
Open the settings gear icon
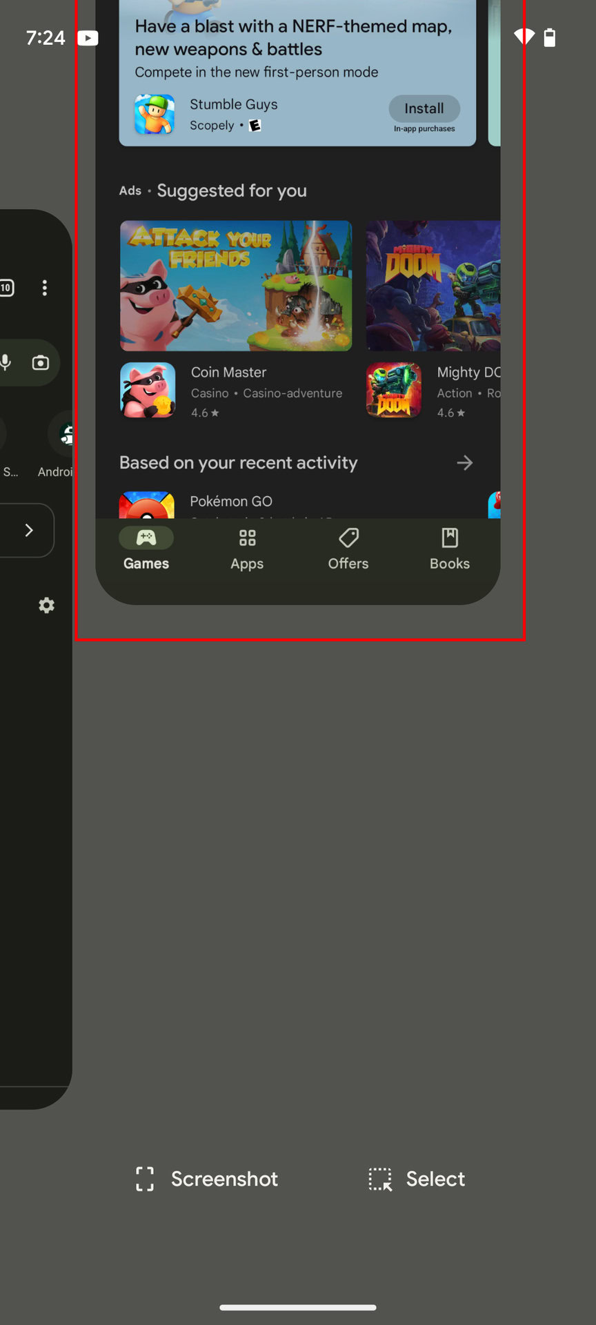(x=46, y=605)
